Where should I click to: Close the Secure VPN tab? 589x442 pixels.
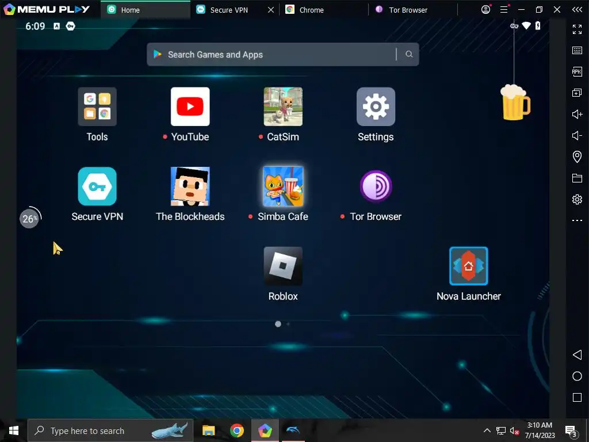coord(271,10)
